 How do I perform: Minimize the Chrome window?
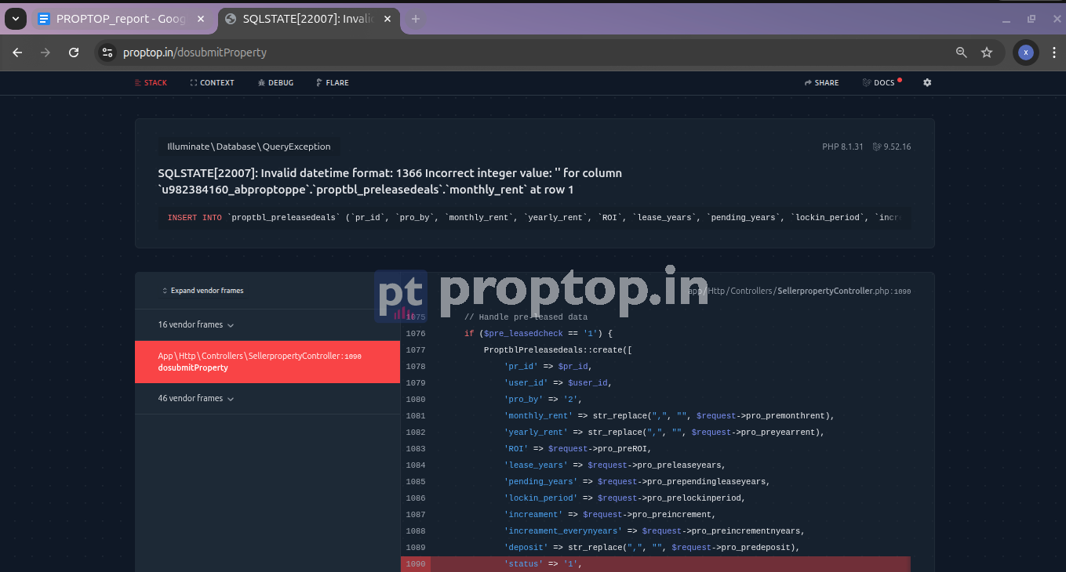pyautogui.click(x=1007, y=19)
